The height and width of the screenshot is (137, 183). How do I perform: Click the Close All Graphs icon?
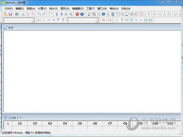[x=141, y=14]
